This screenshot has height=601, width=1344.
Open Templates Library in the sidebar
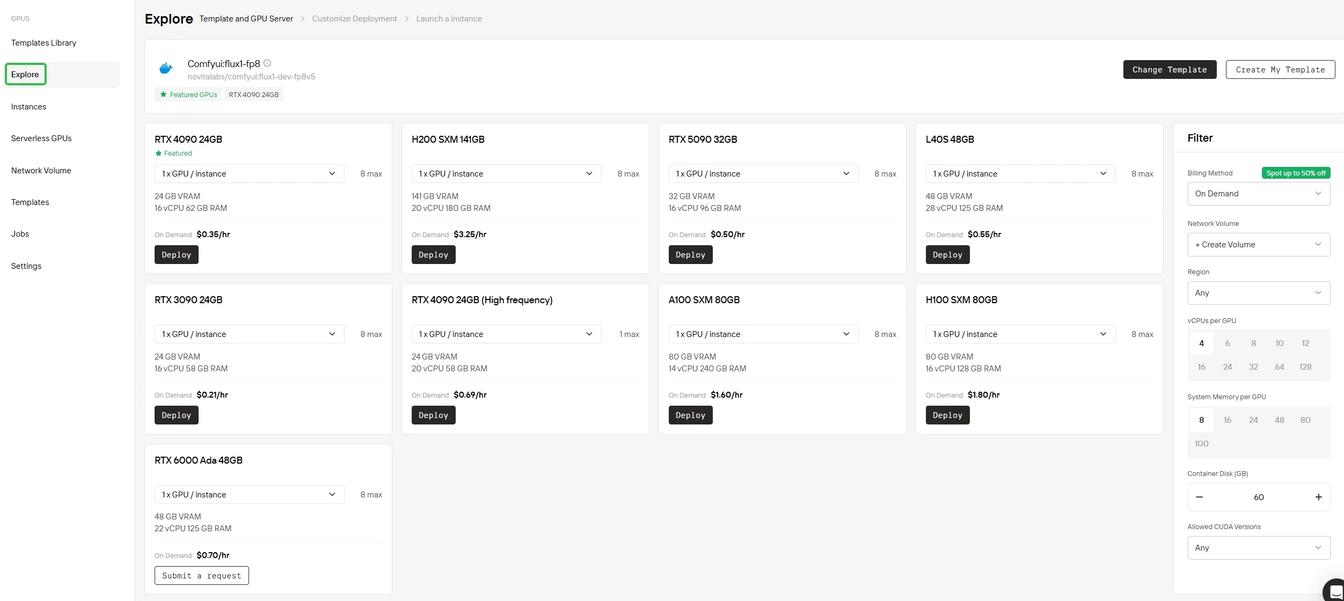[43, 43]
